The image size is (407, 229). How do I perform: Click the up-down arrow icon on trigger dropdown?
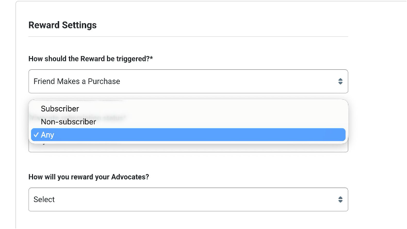click(x=340, y=81)
